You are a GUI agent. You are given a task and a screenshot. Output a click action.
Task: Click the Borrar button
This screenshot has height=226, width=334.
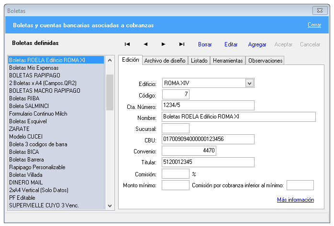coord(205,44)
